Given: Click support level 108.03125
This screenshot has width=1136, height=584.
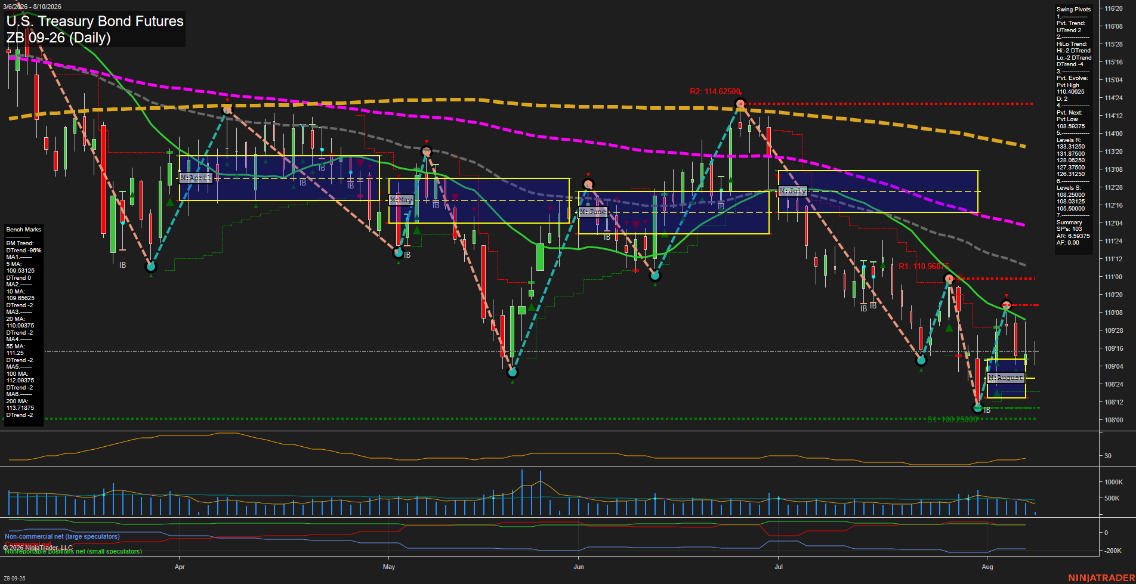Looking at the screenshot, I should 1071,202.
